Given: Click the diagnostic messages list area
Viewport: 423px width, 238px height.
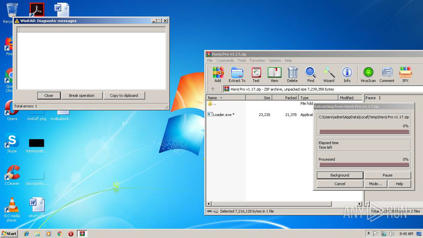Looking at the screenshot, I should pyautogui.click(x=92, y=60).
